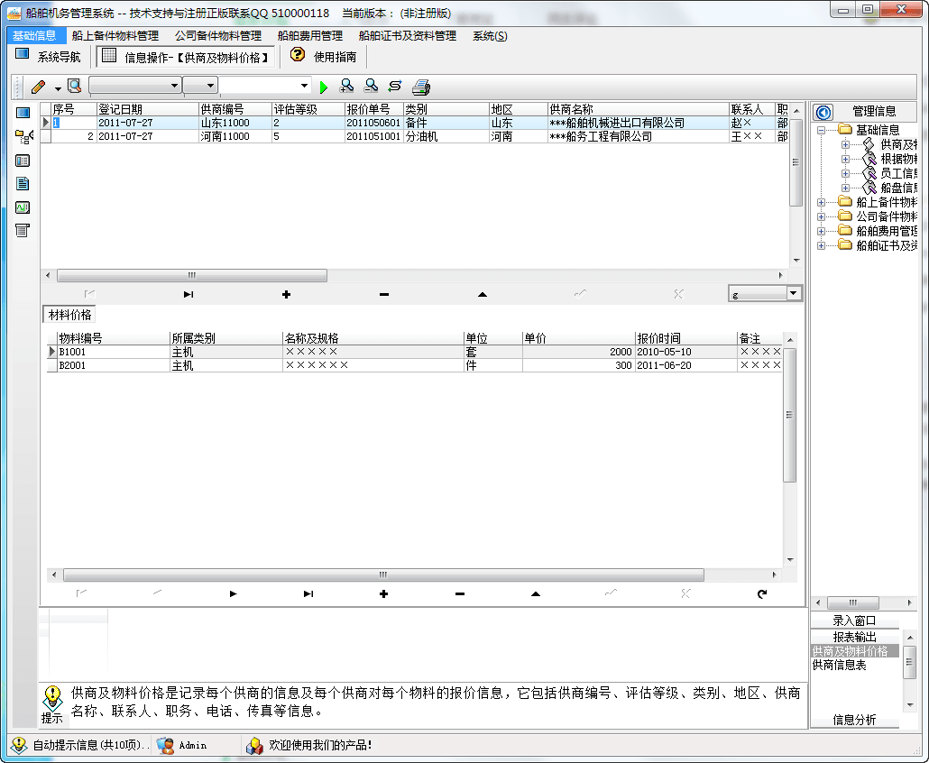Click the chart monitor icon in left sidebar
This screenshot has height=763, width=929.
click(x=23, y=207)
